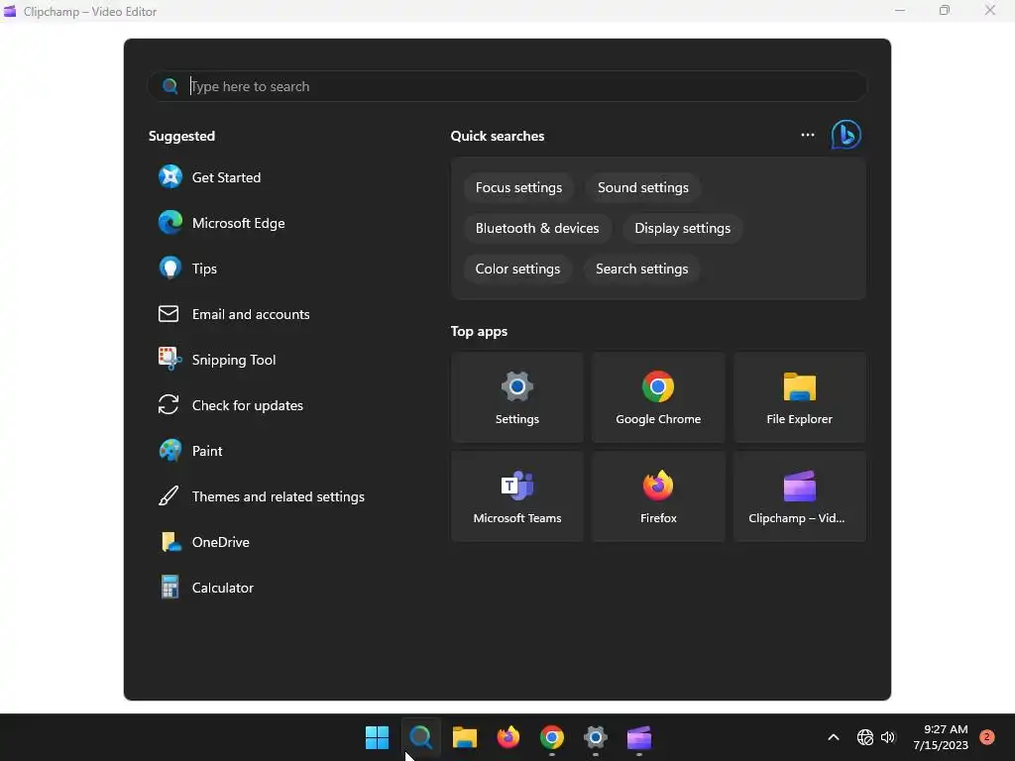
Task: Search Focus settings quick search
Action: click(x=518, y=187)
